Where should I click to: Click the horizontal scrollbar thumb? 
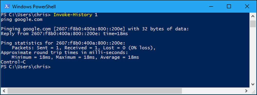point(95,91)
